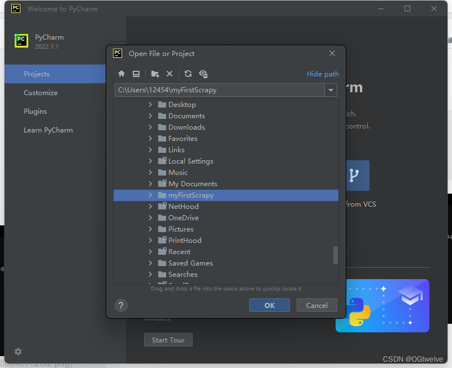Click the Desktop folder name
The image size is (452, 368).
click(182, 105)
